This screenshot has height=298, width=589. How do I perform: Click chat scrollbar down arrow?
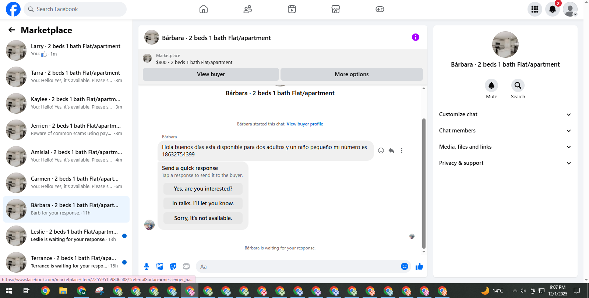pyautogui.click(x=424, y=252)
